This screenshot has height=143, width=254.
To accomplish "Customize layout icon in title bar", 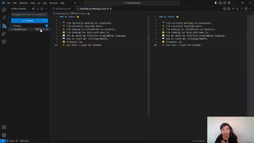I will 229,3.
